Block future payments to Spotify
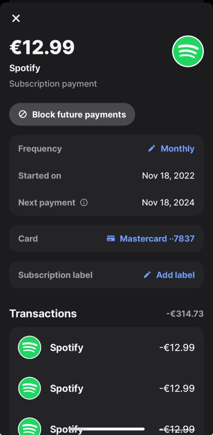 [72, 114]
